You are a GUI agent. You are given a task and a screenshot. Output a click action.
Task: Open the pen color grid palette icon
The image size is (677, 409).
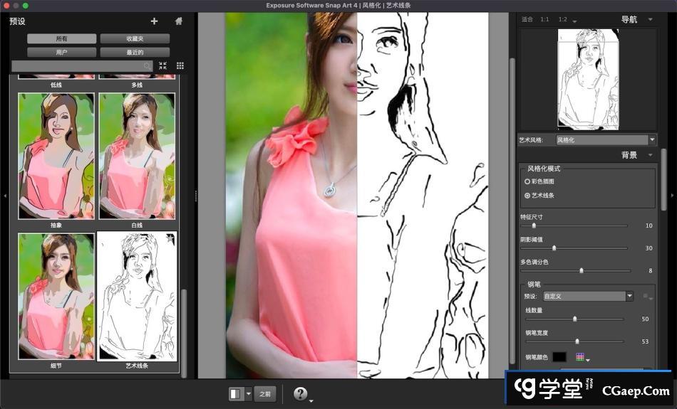(580, 357)
